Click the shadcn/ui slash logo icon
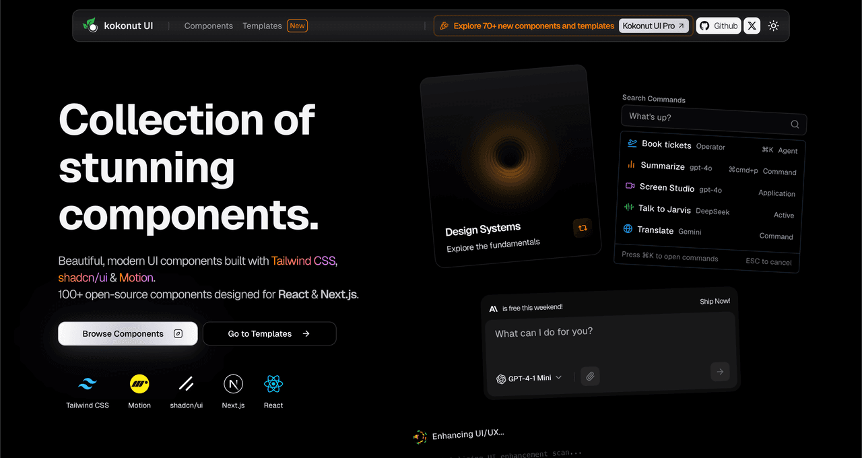The width and height of the screenshot is (862, 458). coord(187,385)
